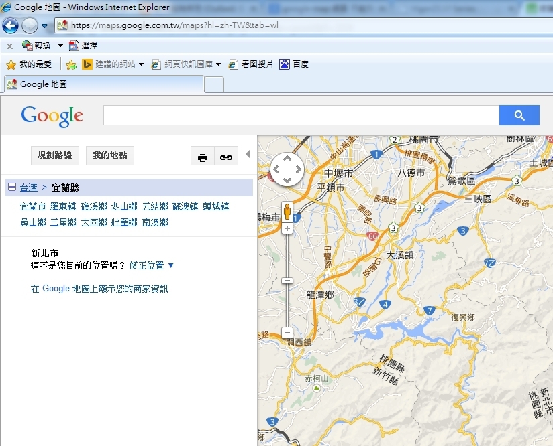The image size is (553, 446).
Task: Click the 7乙 route shield on map
Action: point(489,263)
